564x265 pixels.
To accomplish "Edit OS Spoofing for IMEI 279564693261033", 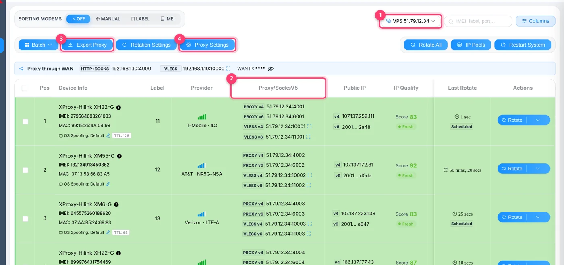I will point(108,136).
